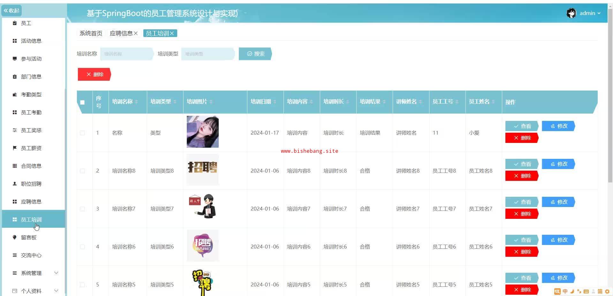Click the 合同信息 sidebar icon
Screen dimensions: 613x296
click(14, 166)
